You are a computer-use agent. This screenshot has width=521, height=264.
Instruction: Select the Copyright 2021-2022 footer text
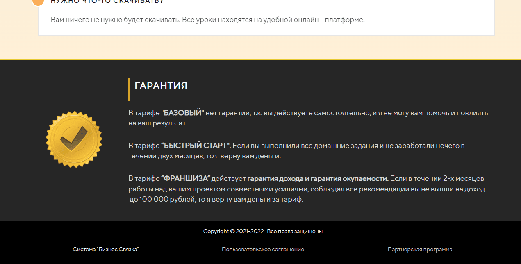[x=263, y=231]
